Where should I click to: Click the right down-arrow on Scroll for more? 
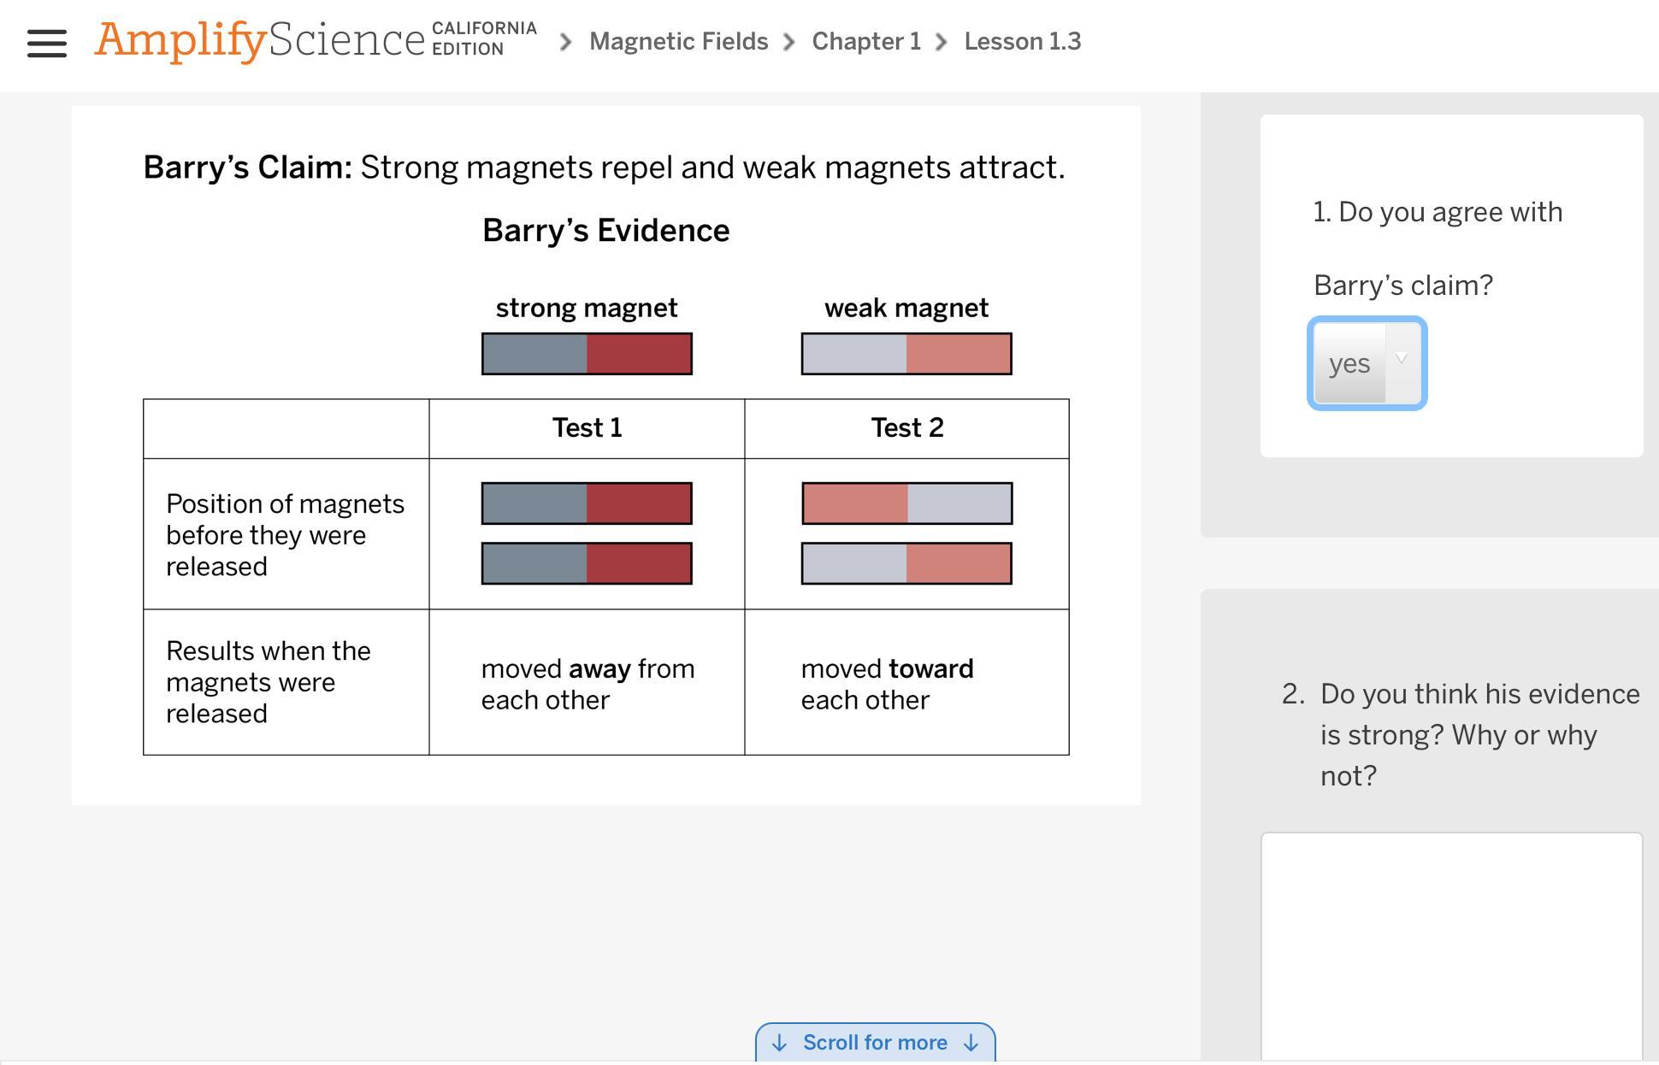pyautogui.click(x=971, y=1044)
